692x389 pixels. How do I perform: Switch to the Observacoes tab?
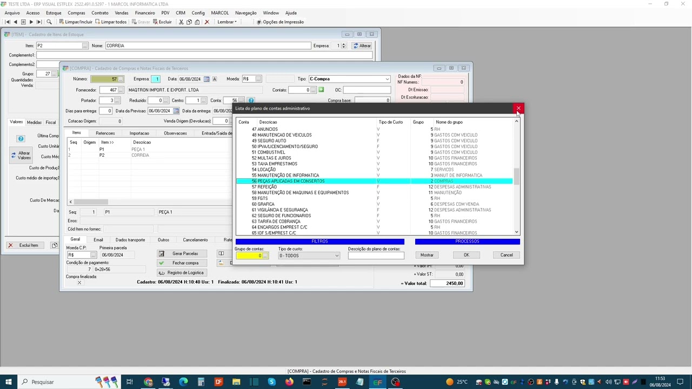pos(175,133)
